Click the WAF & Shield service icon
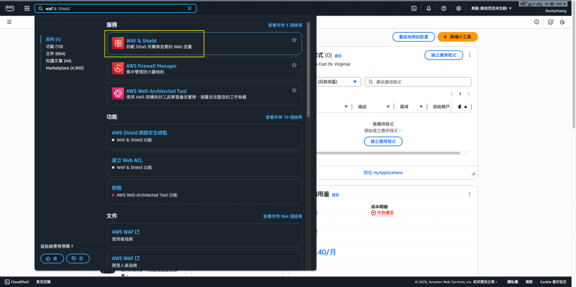This screenshot has height=287, width=576. pyautogui.click(x=118, y=43)
